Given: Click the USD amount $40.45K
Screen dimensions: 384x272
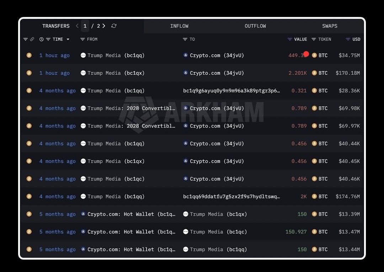Looking at the screenshot, I should tap(349, 161).
